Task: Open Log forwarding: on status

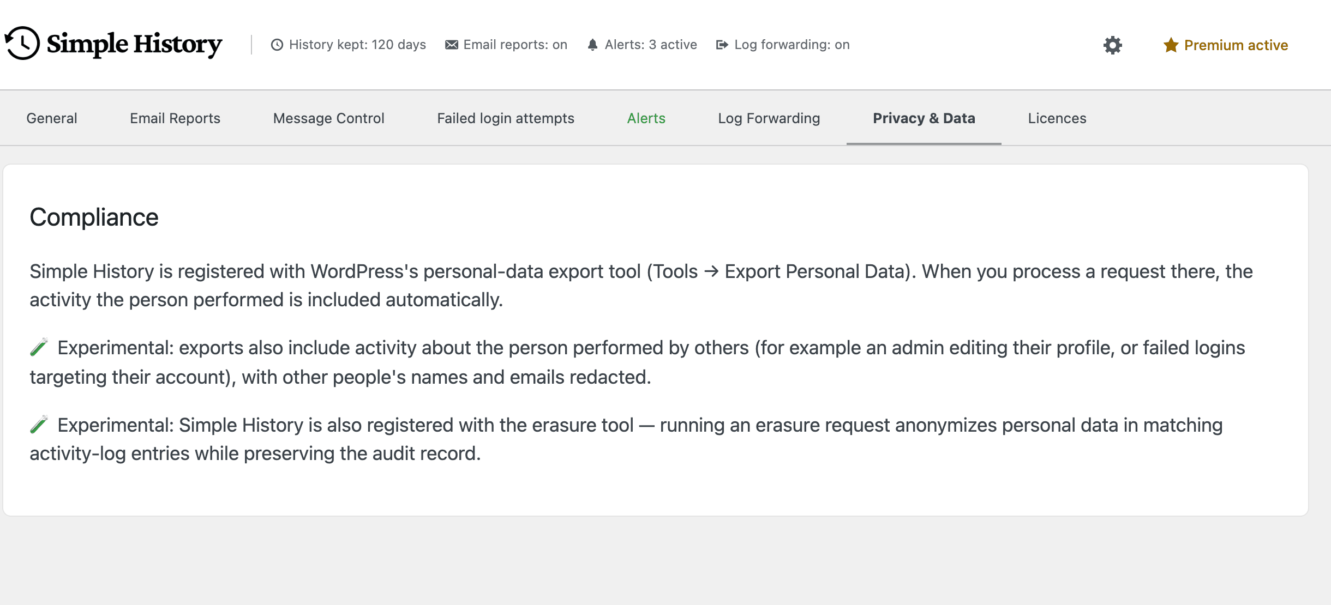Action: pyautogui.click(x=783, y=45)
